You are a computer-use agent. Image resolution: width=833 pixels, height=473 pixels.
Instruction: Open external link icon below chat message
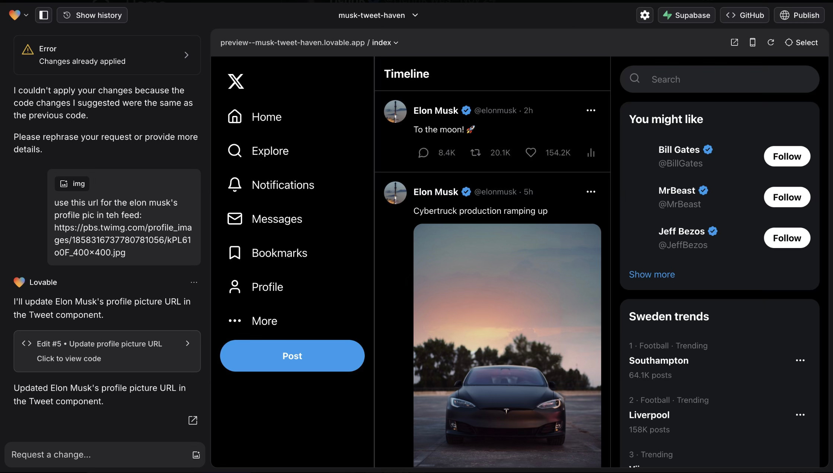(x=193, y=420)
